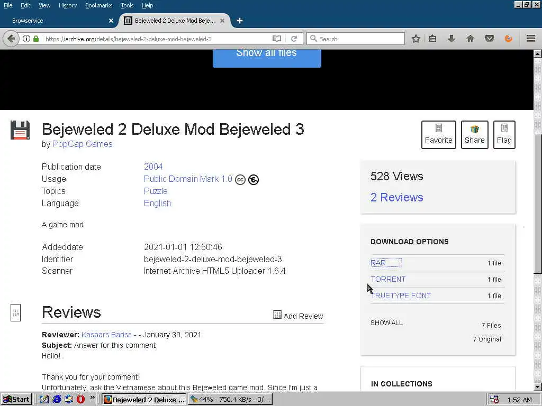
Task: Open the Puzzle topic link
Action: (x=156, y=191)
